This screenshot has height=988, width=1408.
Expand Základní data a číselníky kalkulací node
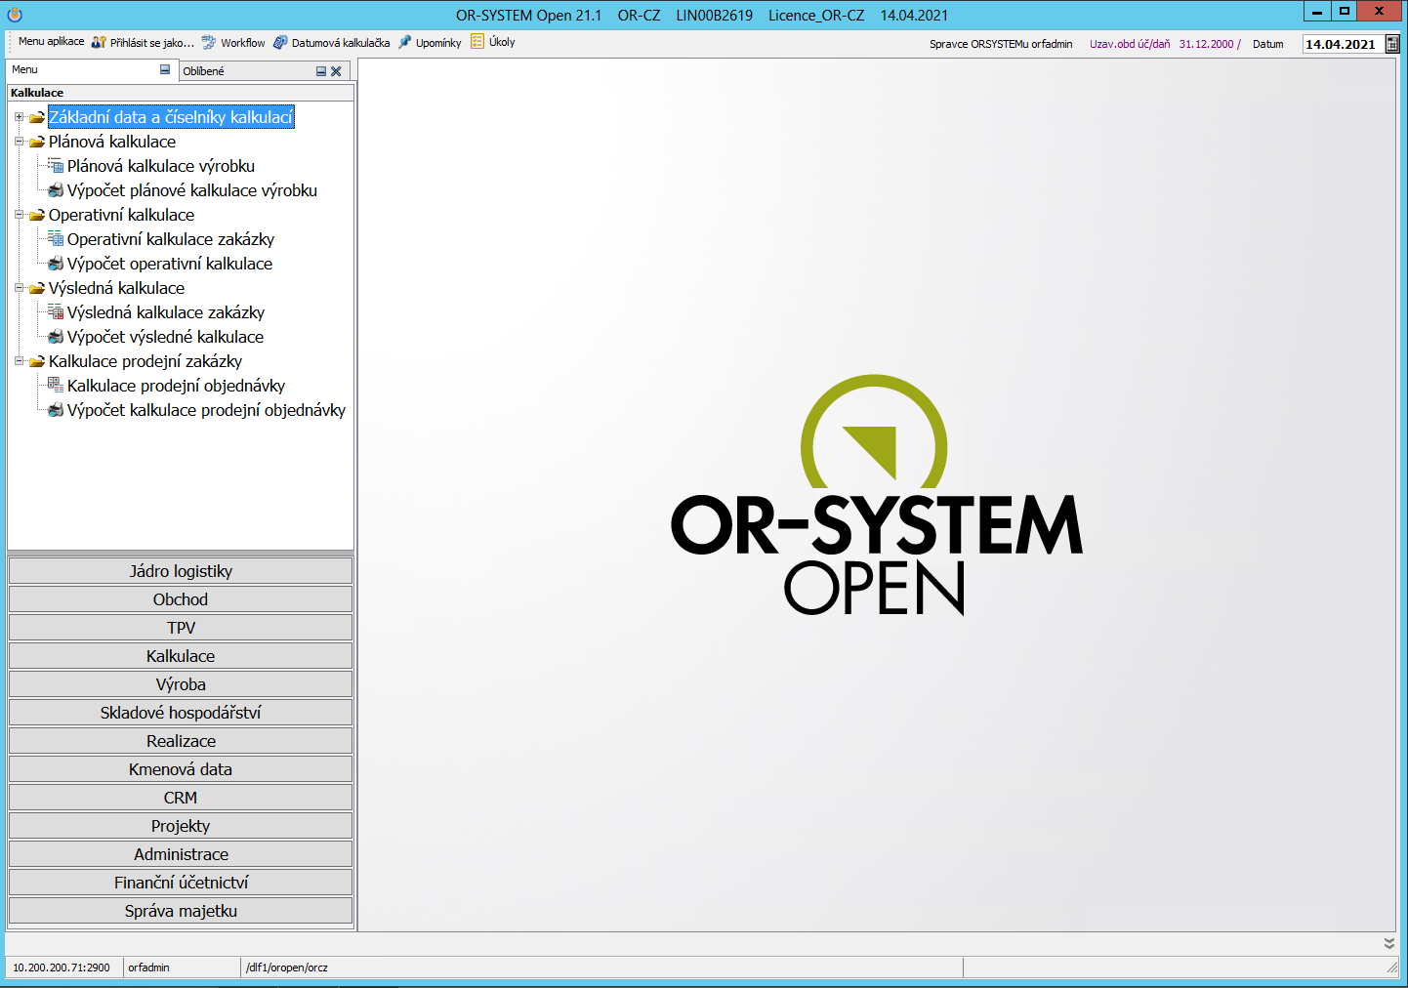(19, 117)
